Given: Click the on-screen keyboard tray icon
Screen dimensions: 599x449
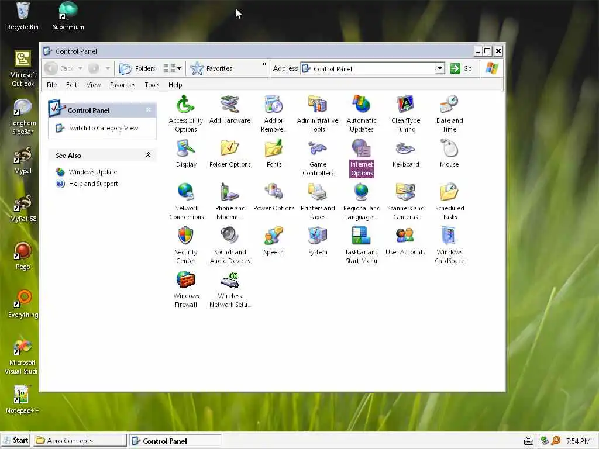Looking at the screenshot, I should click(x=529, y=441).
